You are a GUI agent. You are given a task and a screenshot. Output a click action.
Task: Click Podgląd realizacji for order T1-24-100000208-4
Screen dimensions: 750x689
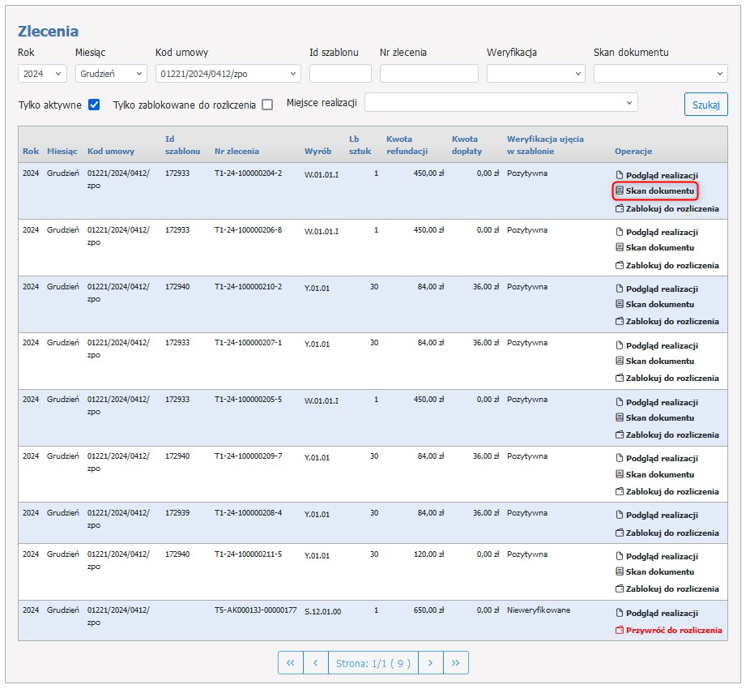point(662,516)
